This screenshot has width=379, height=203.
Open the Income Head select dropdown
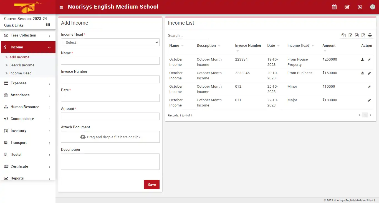click(x=110, y=42)
